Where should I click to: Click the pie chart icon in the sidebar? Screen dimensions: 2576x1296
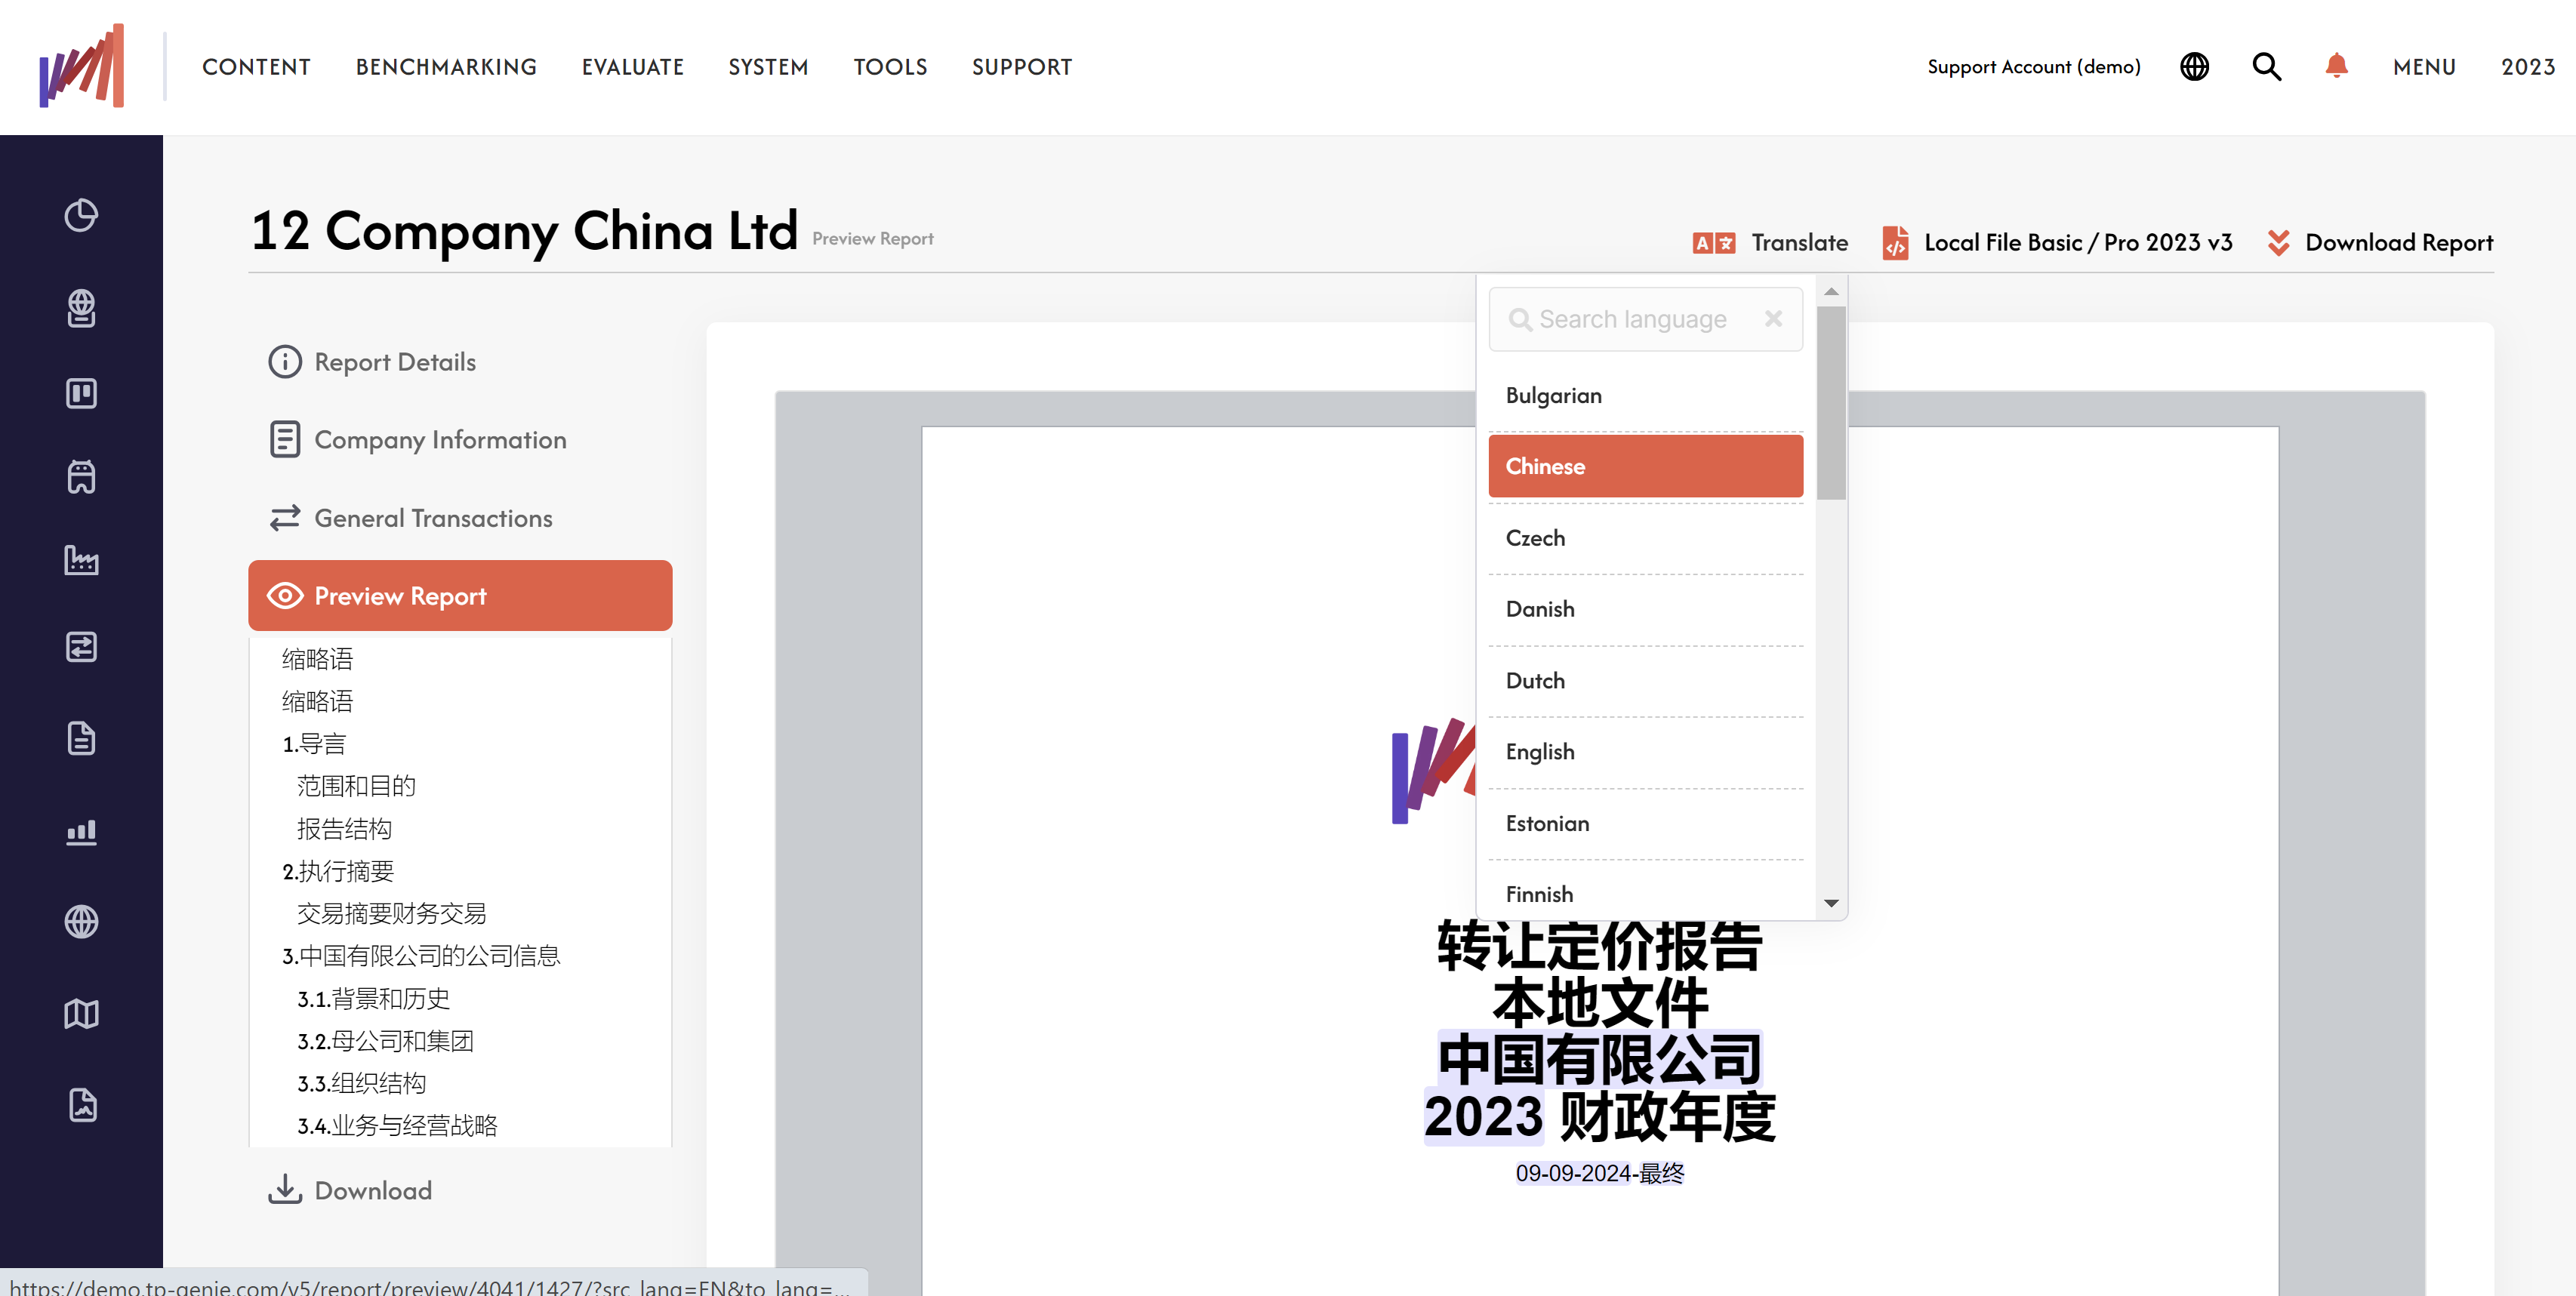coord(81,215)
